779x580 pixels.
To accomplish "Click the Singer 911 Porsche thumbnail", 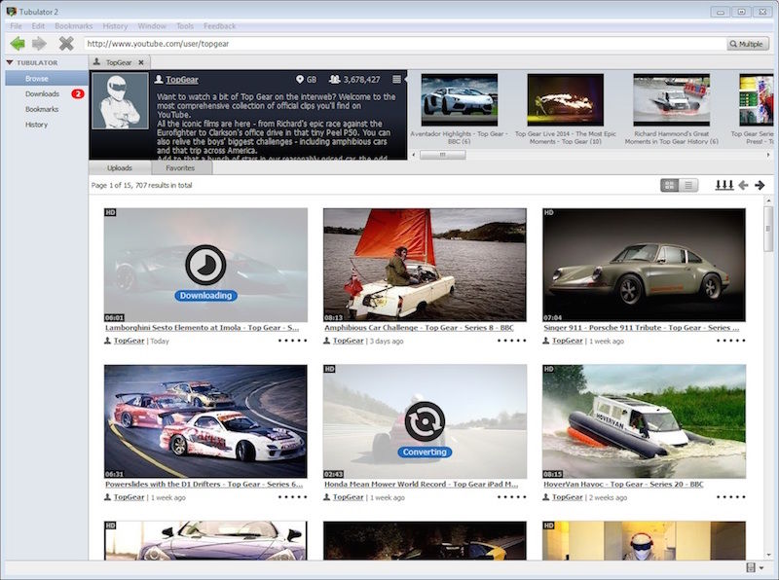I will click(644, 265).
